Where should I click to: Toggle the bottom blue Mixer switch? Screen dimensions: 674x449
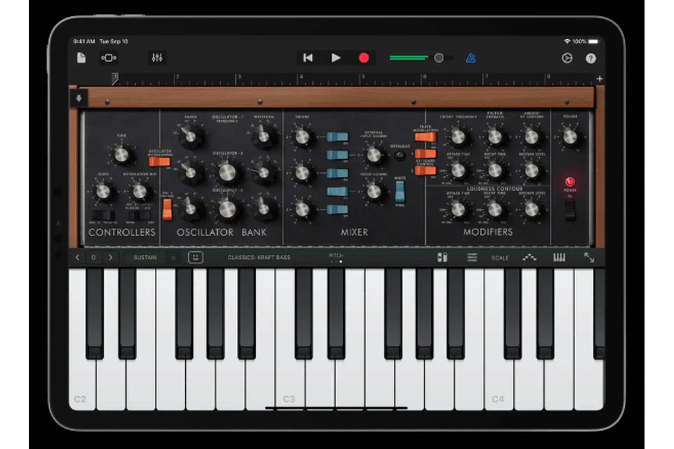[x=338, y=209]
